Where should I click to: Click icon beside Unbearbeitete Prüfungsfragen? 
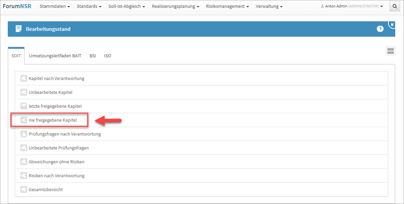click(x=24, y=148)
